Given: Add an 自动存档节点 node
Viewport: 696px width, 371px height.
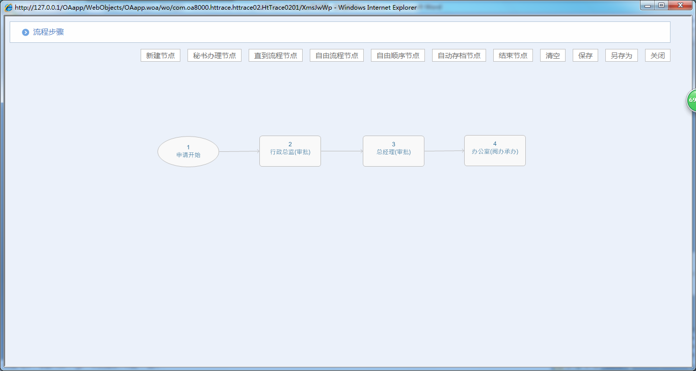Looking at the screenshot, I should [x=459, y=56].
